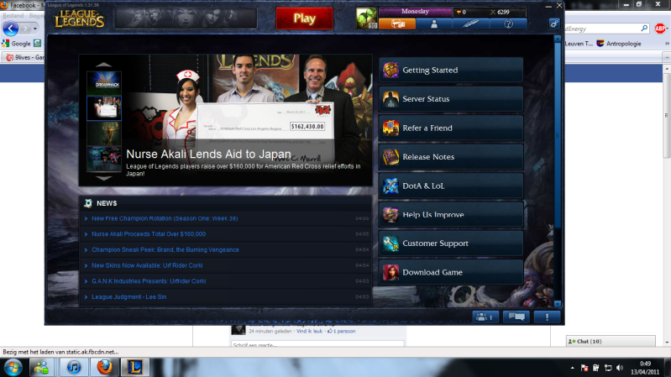Click the feather icon in top bar

click(x=470, y=24)
